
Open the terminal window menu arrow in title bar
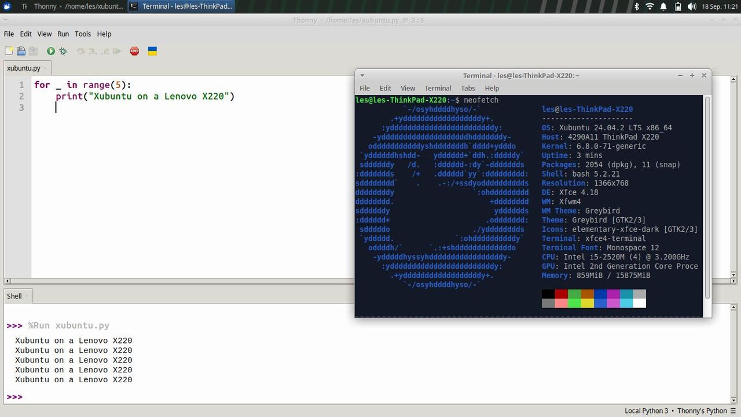362,75
